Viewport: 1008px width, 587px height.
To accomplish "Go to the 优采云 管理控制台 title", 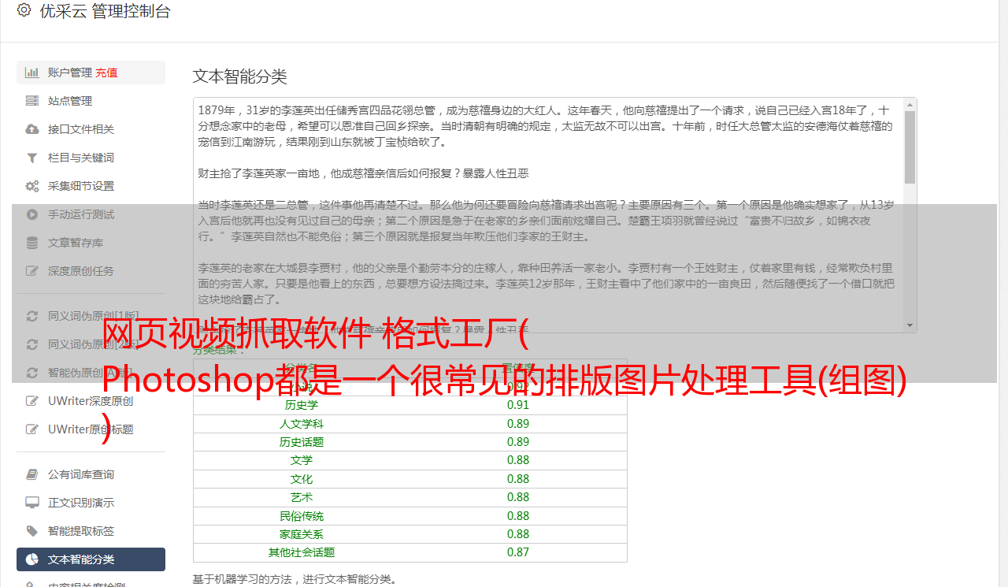I will pyautogui.click(x=105, y=11).
